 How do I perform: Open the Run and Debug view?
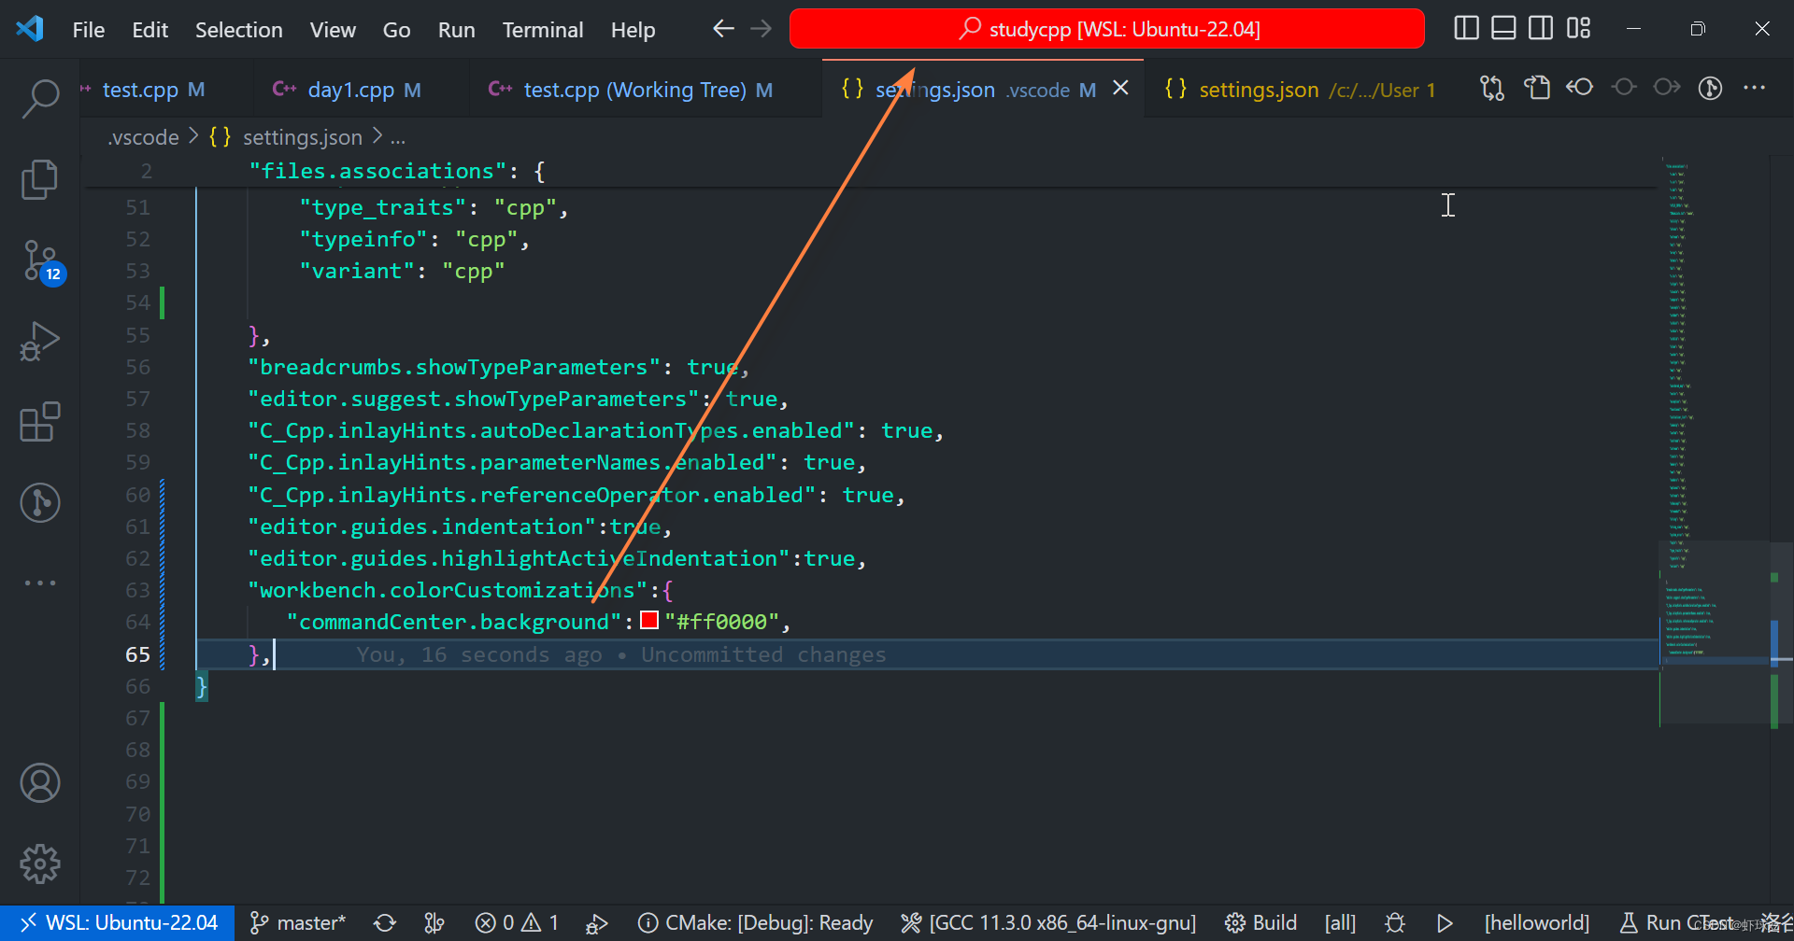(40, 341)
